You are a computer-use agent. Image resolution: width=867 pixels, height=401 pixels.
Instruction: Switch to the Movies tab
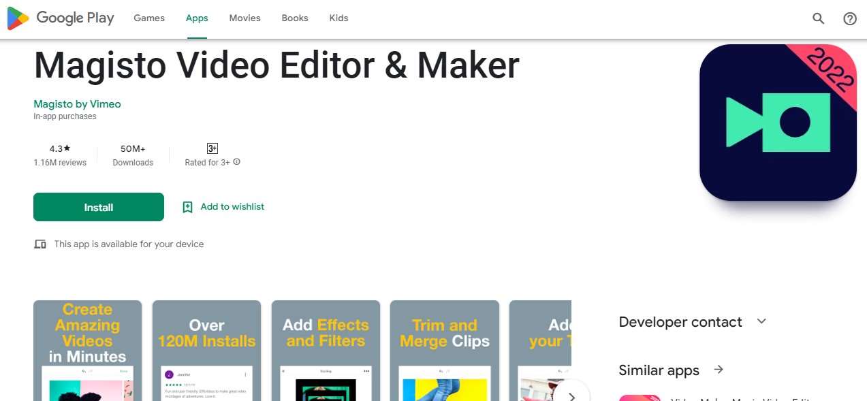coord(245,18)
